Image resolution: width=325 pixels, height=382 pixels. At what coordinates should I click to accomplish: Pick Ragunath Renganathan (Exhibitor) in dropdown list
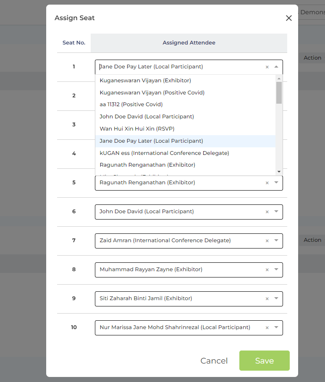pos(185,165)
